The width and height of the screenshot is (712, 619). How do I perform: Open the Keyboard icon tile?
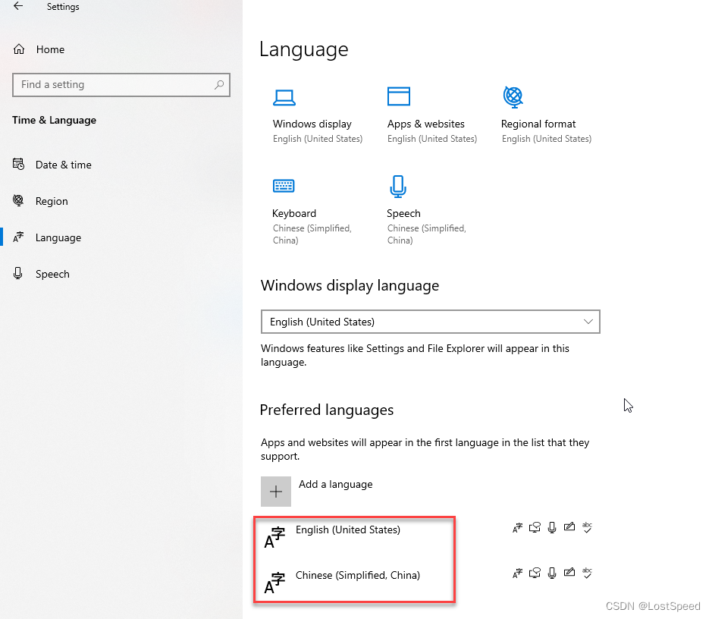tap(284, 186)
